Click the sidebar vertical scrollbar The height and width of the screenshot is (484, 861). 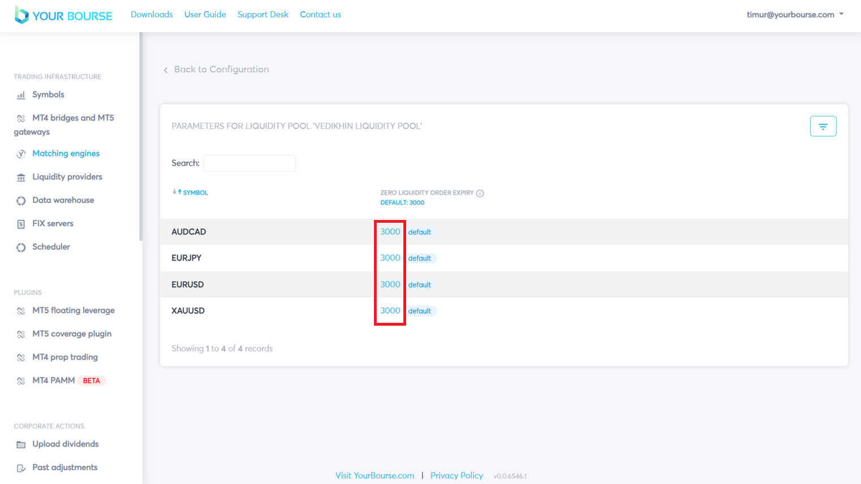[x=141, y=136]
